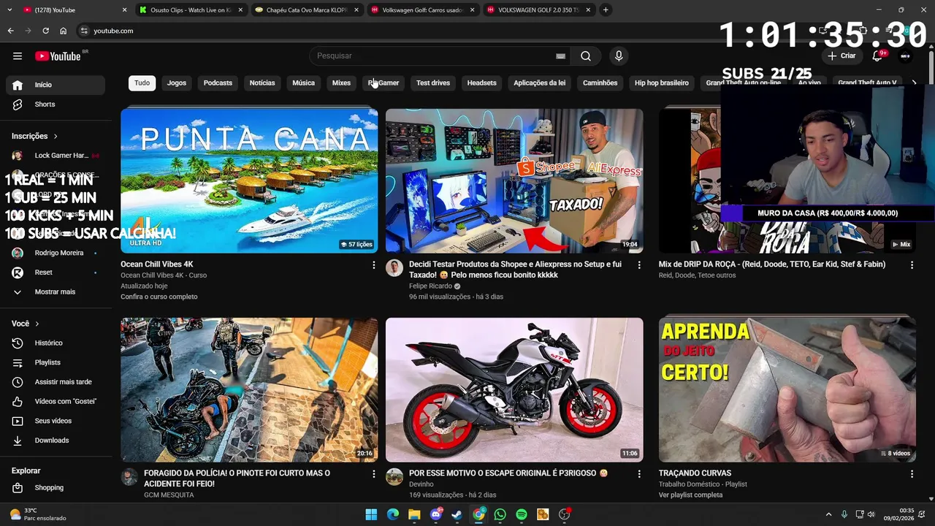Image resolution: width=935 pixels, height=526 pixels.
Task: Open the on-screen keyboard icon in search box
Action: (560, 56)
